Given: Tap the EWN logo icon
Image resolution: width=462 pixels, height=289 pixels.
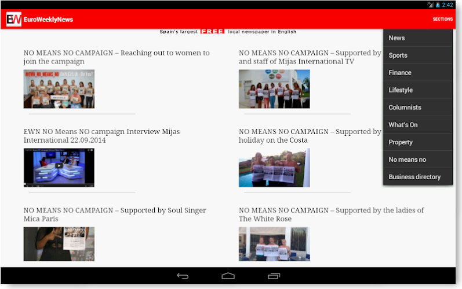Looking at the screenshot, I should coord(14,20).
